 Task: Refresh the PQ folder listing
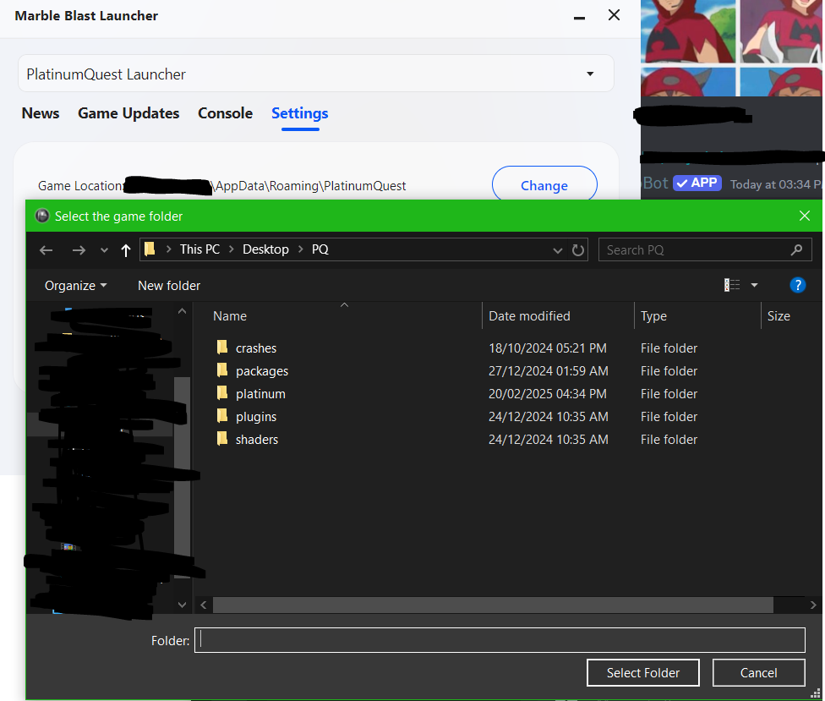tap(578, 250)
